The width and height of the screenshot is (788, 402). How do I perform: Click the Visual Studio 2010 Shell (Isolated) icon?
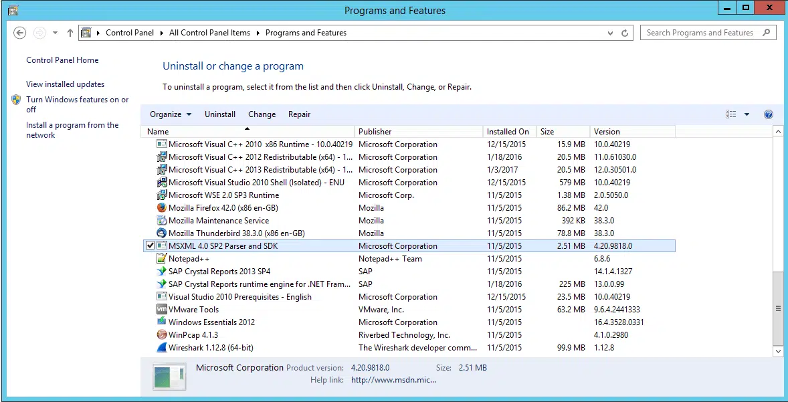161,183
